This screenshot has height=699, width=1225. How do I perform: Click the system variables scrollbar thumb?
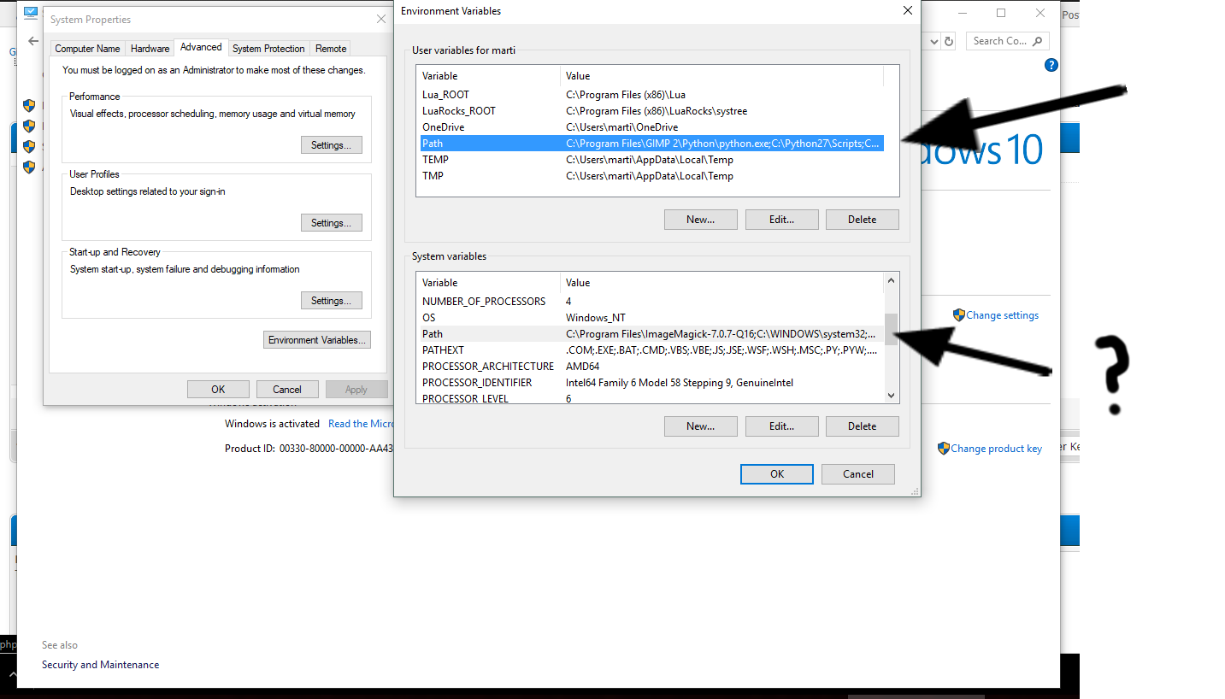[x=892, y=329]
